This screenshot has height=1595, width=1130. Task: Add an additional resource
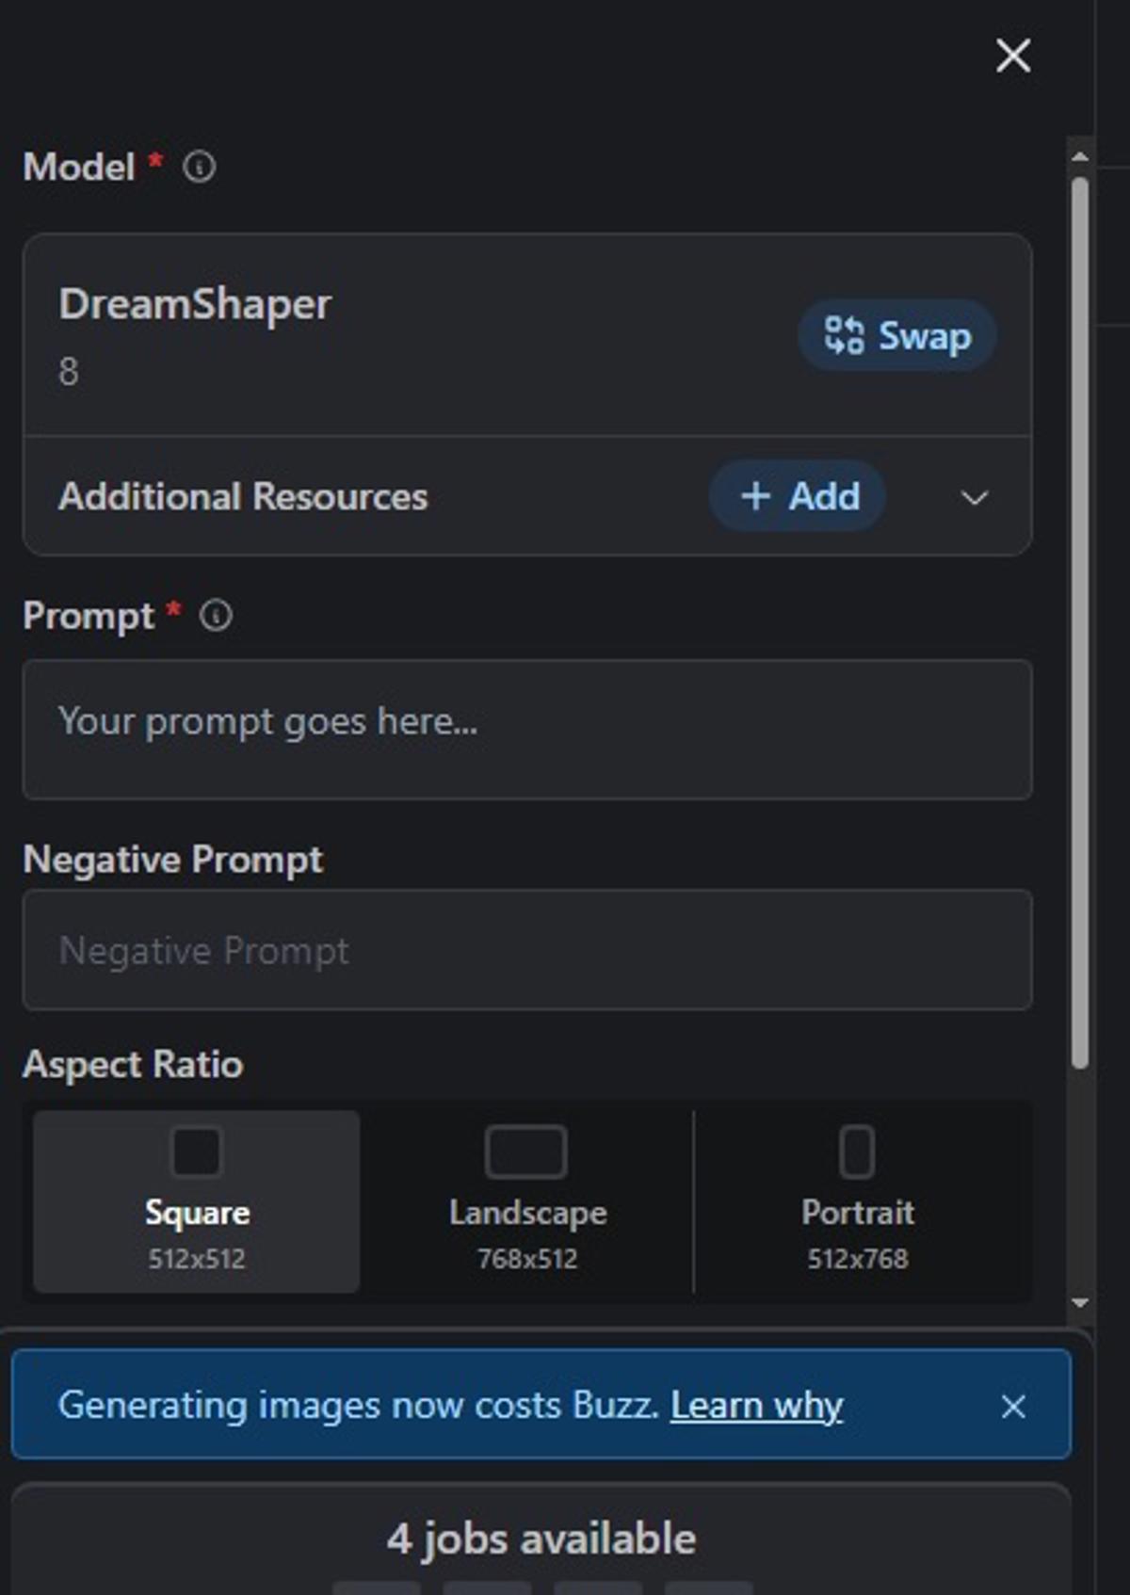point(798,495)
